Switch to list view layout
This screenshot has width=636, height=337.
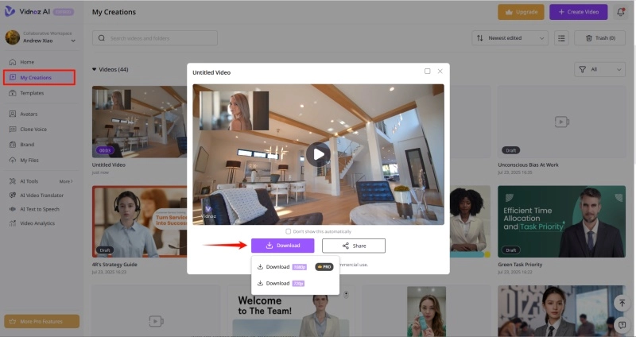[561, 38]
